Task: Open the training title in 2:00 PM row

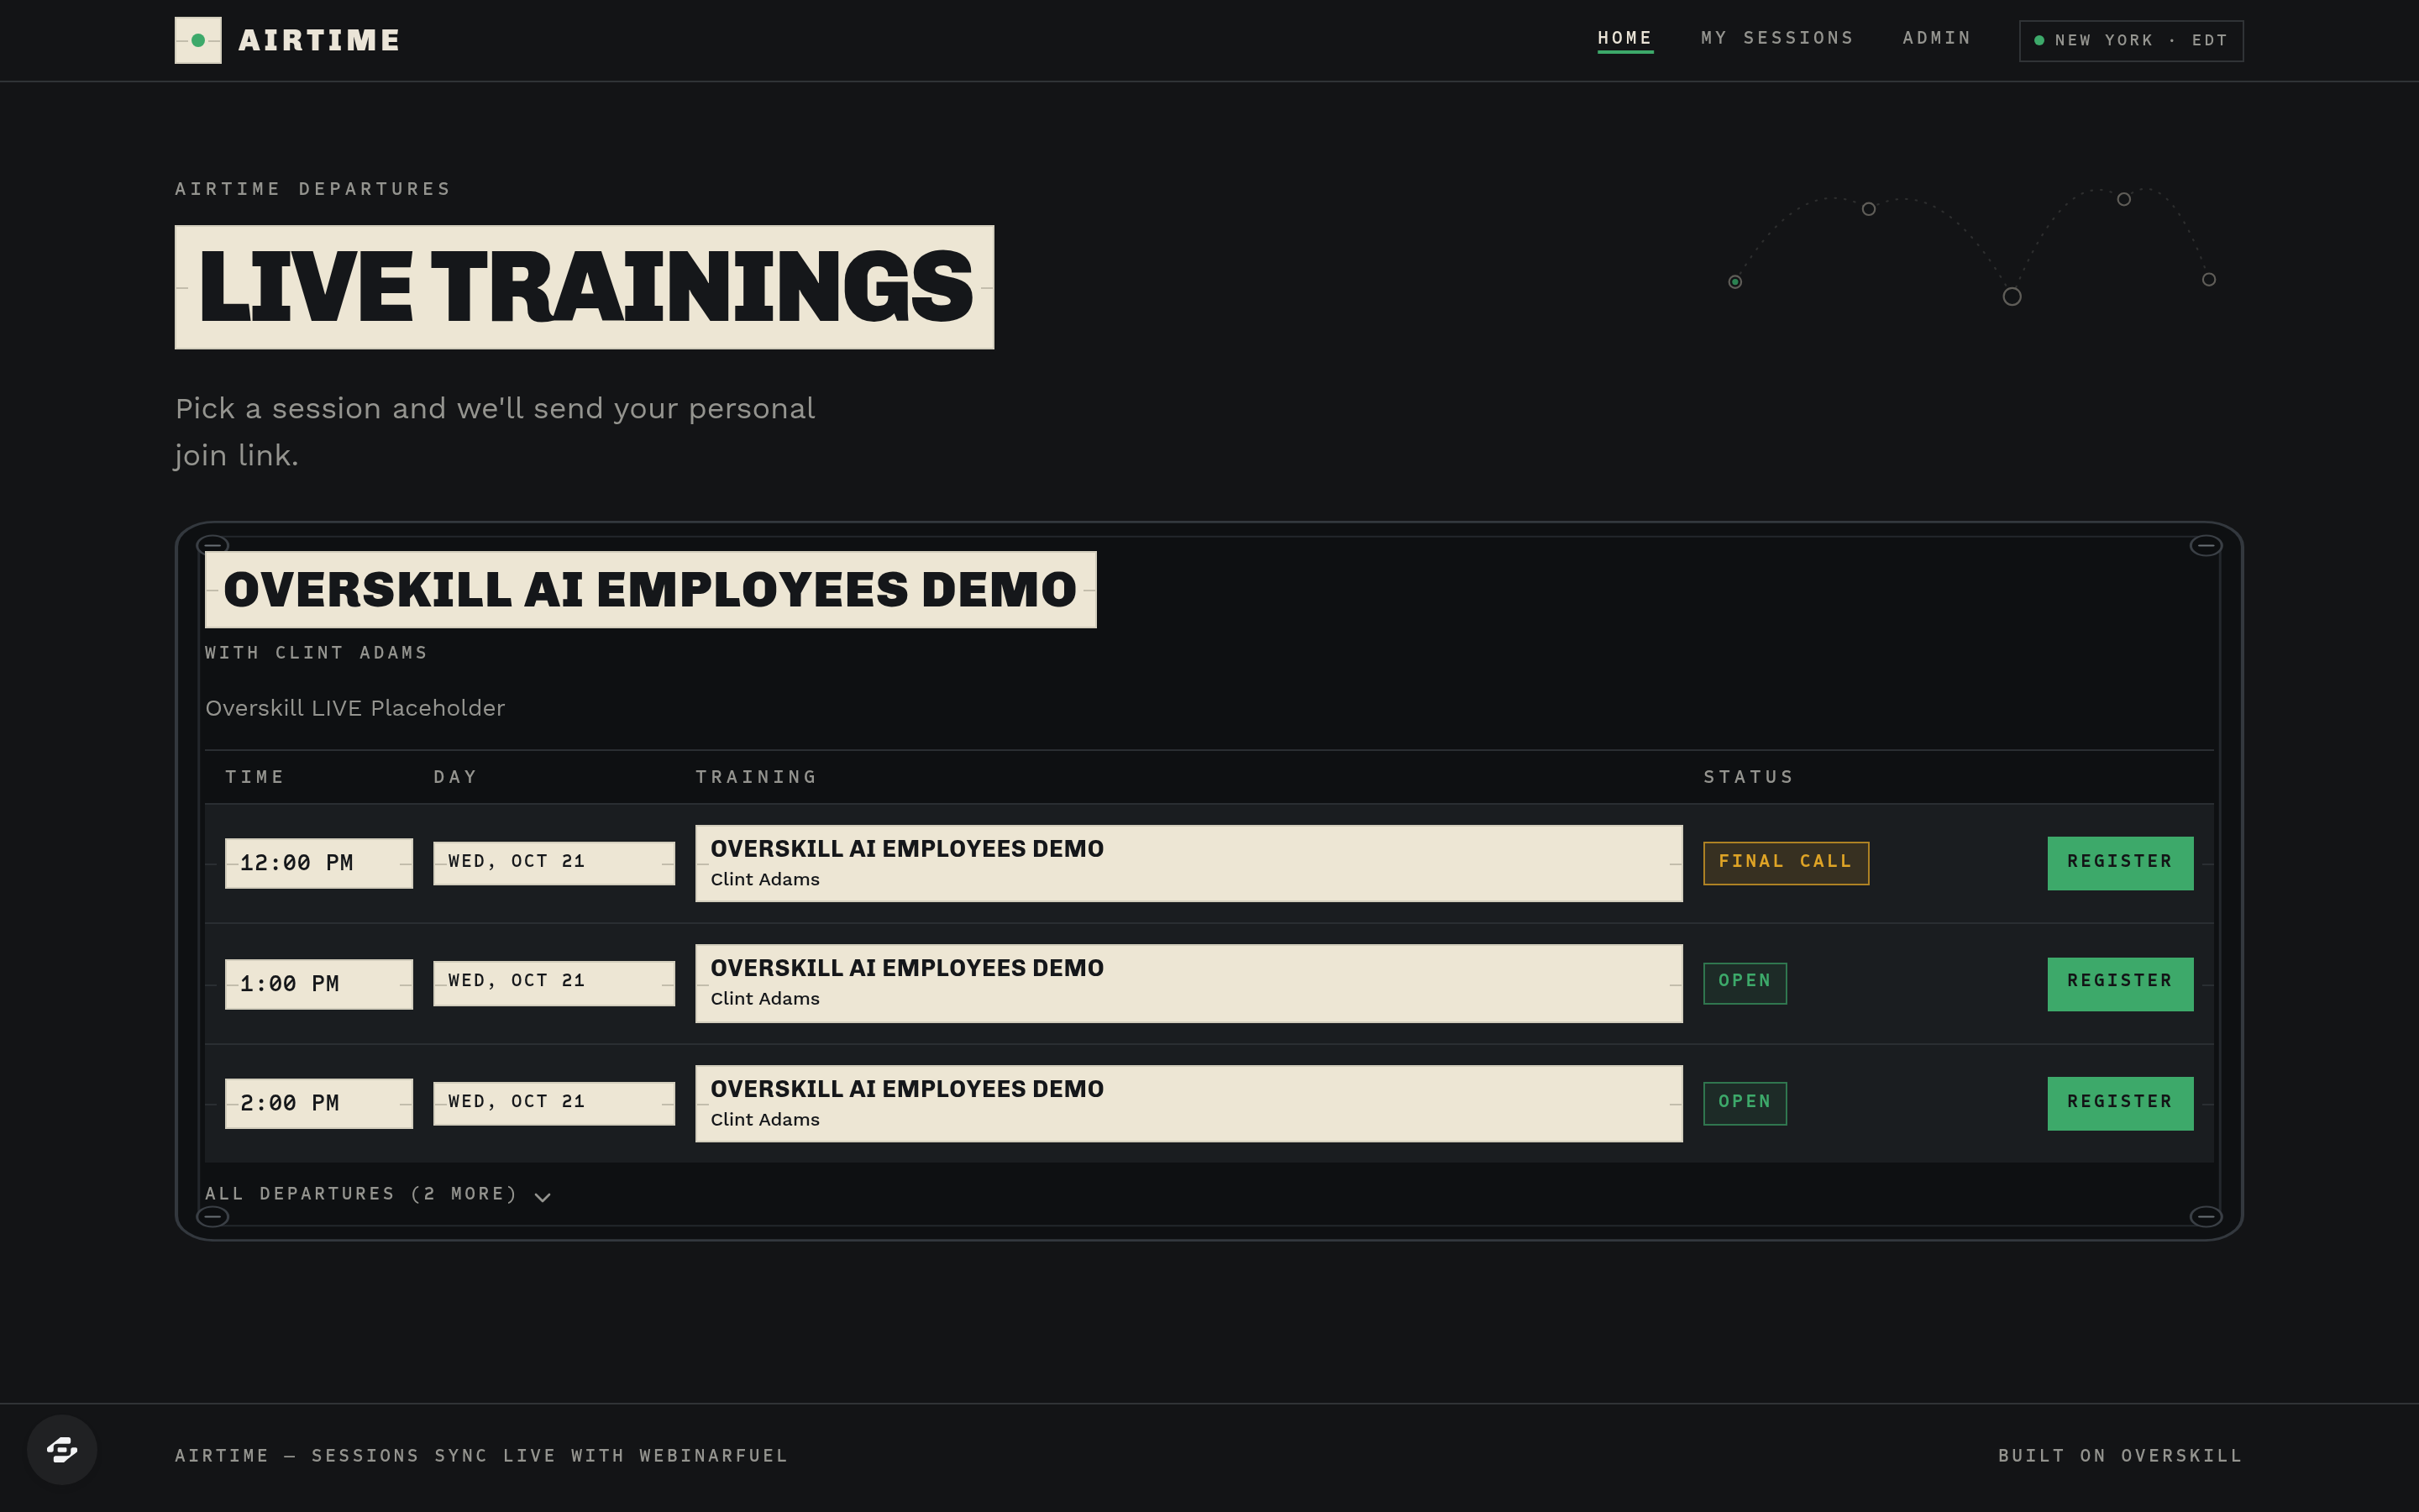Action: tap(906, 1089)
